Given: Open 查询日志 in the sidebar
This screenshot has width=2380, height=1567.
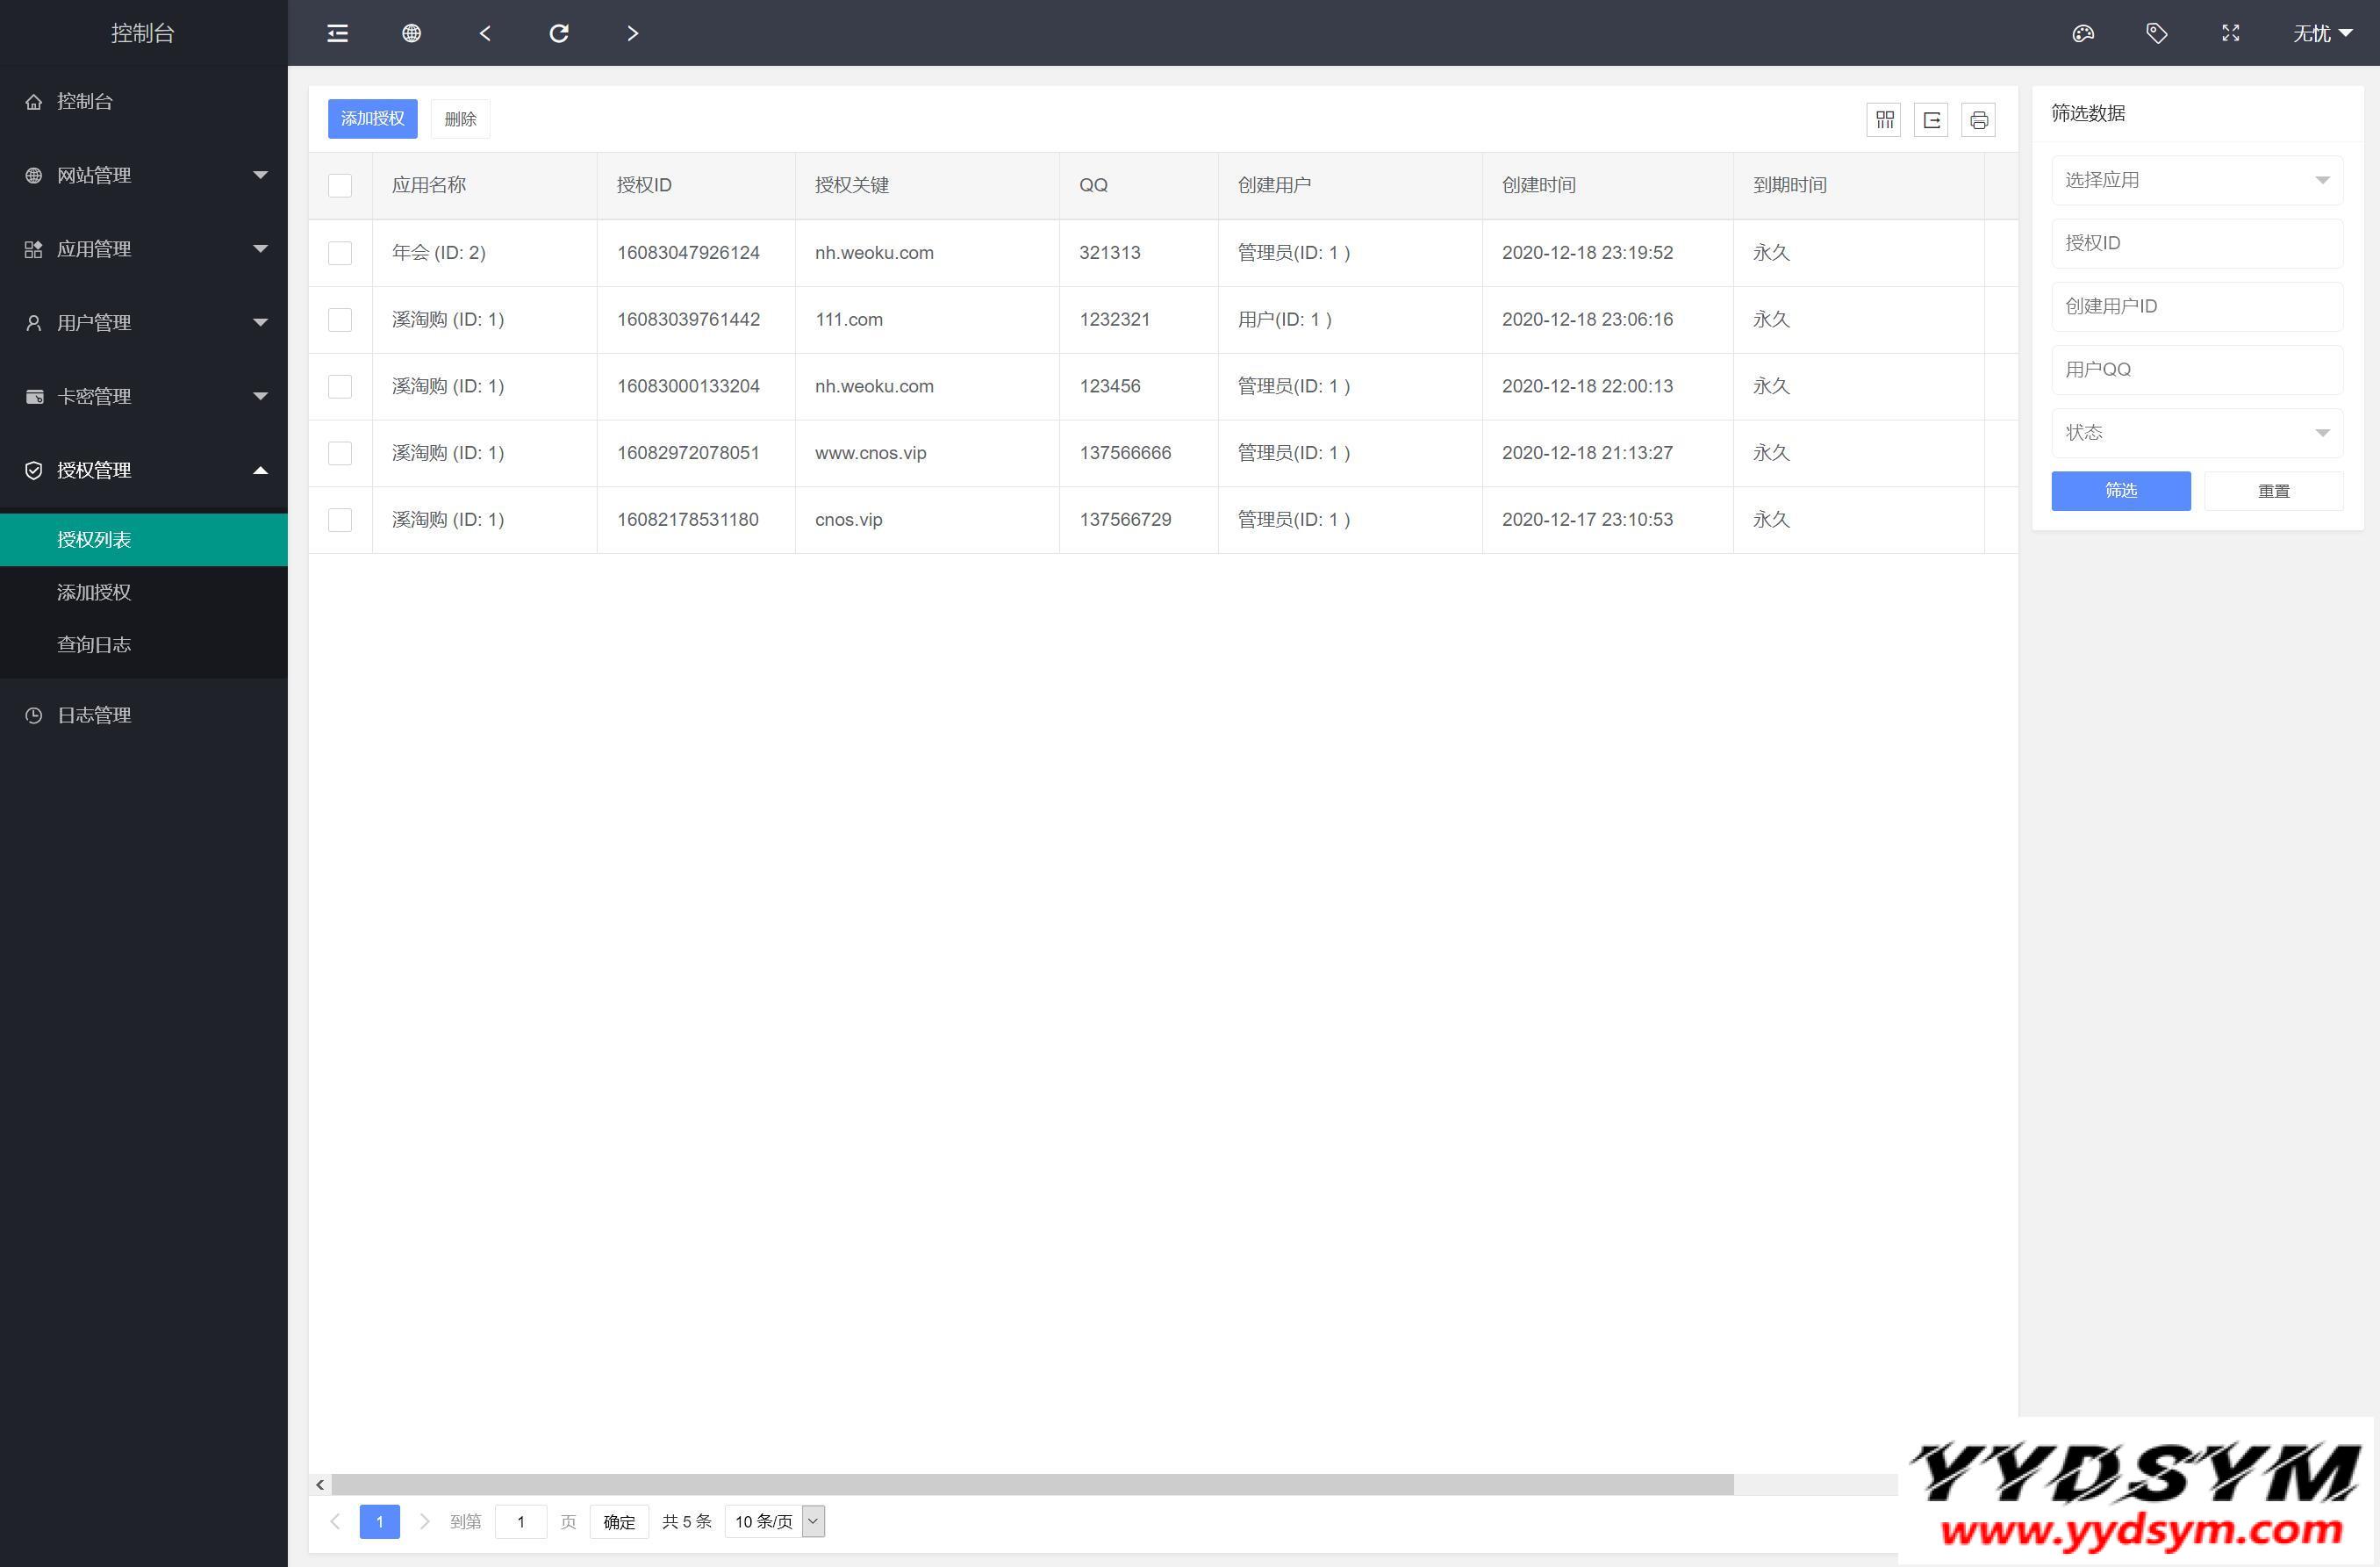Looking at the screenshot, I should (x=94, y=644).
